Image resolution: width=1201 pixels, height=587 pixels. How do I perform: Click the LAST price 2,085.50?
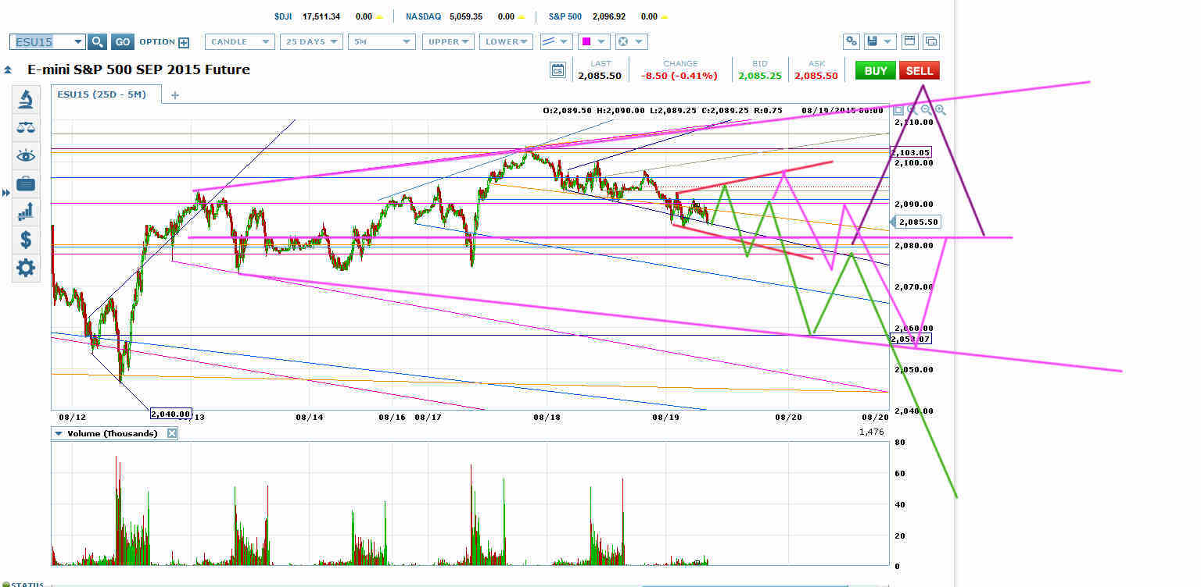click(600, 76)
